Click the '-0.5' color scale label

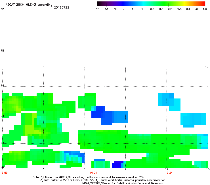click(x=169, y=9)
